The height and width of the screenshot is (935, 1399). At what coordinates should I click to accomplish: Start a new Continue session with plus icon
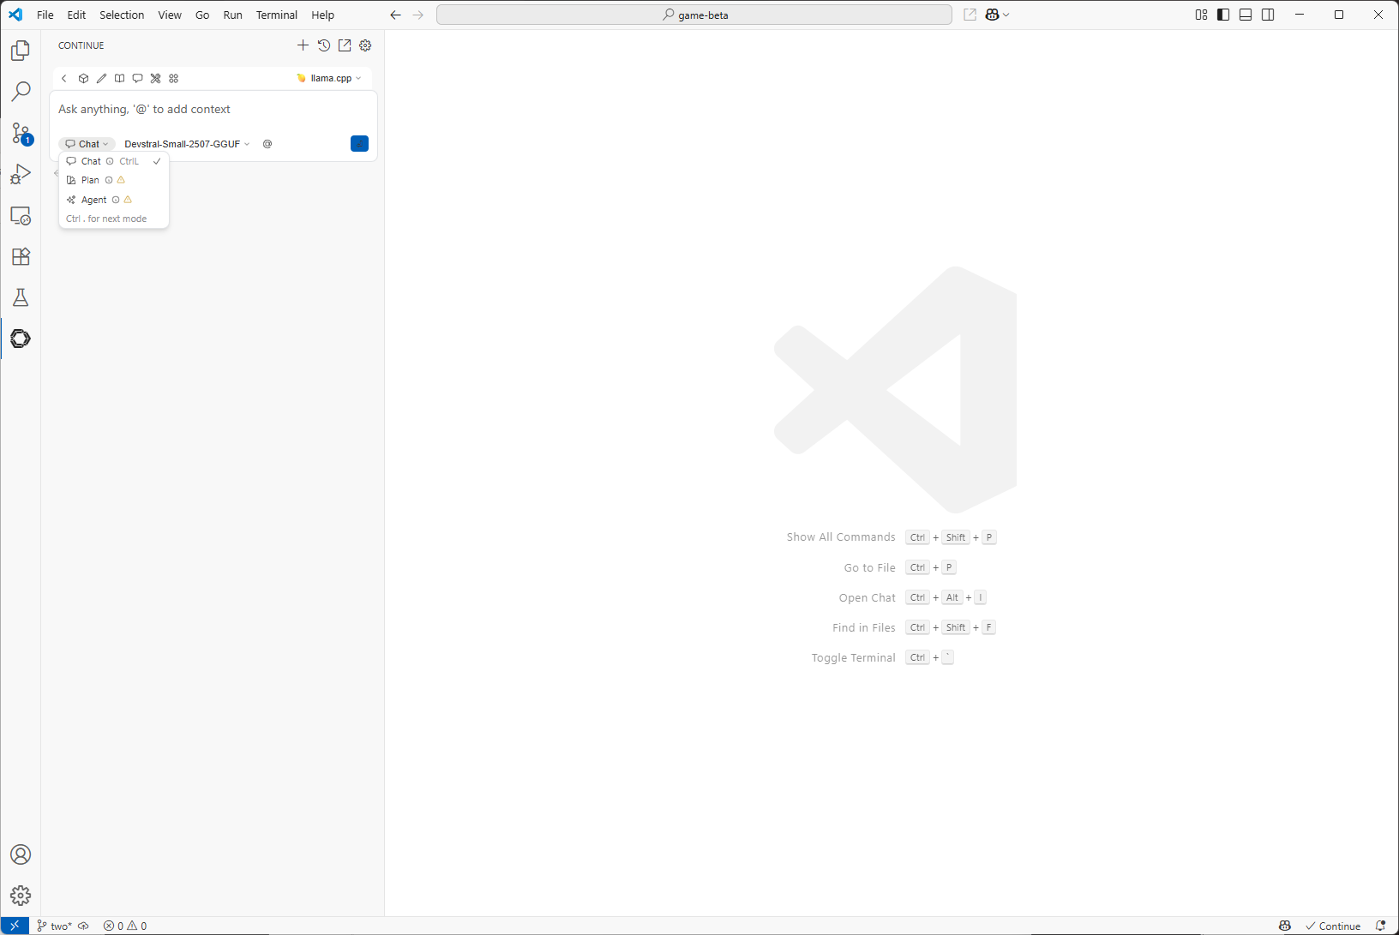tap(303, 45)
